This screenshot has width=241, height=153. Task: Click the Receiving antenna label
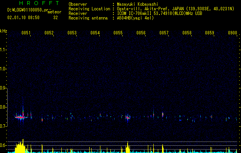(x=88, y=18)
